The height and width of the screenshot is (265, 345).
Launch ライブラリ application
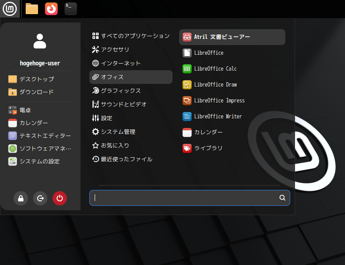click(232, 148)
